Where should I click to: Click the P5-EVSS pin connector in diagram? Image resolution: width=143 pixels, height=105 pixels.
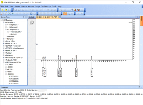[x=92, y=72]
